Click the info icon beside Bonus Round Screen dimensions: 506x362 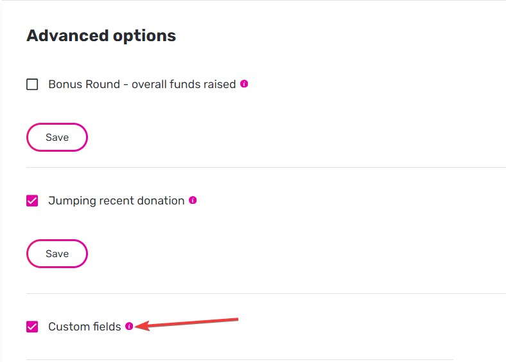click(244, 84)
